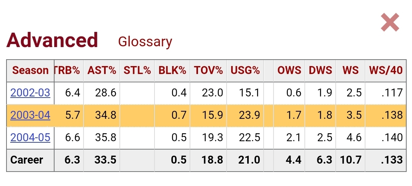This screenshot has height=186, width=412.
Task: Open the 2003-04 season link
Action: point(30,115)
